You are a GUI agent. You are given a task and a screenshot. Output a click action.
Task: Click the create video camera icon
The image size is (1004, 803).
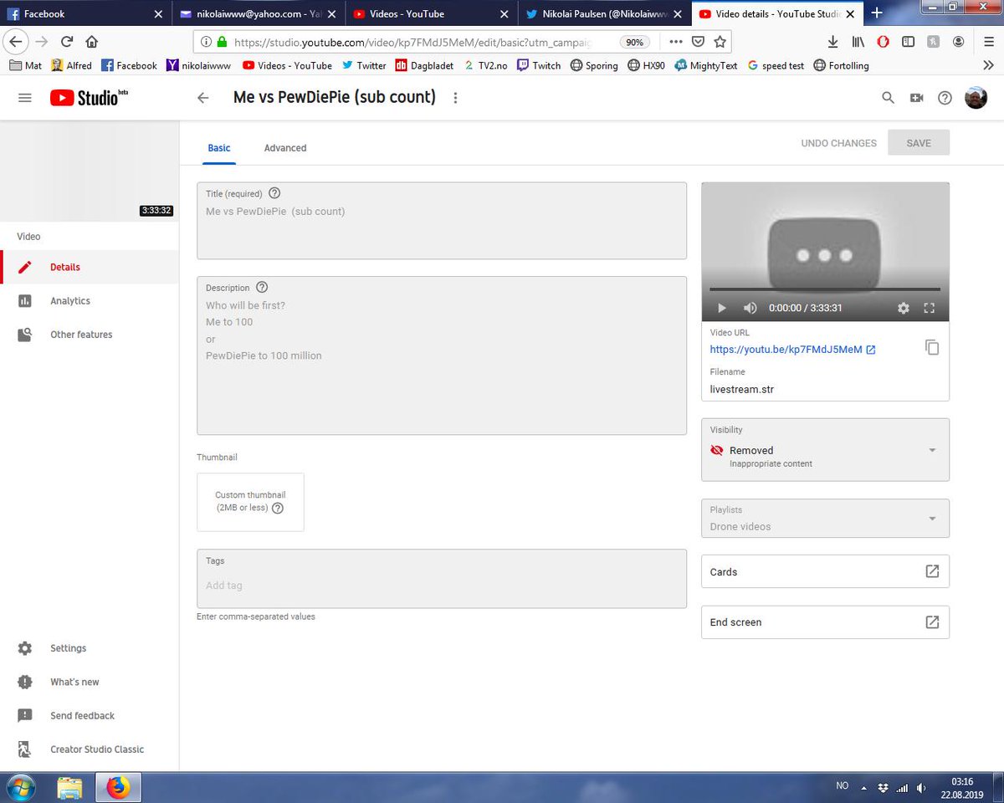coord(917,98)
